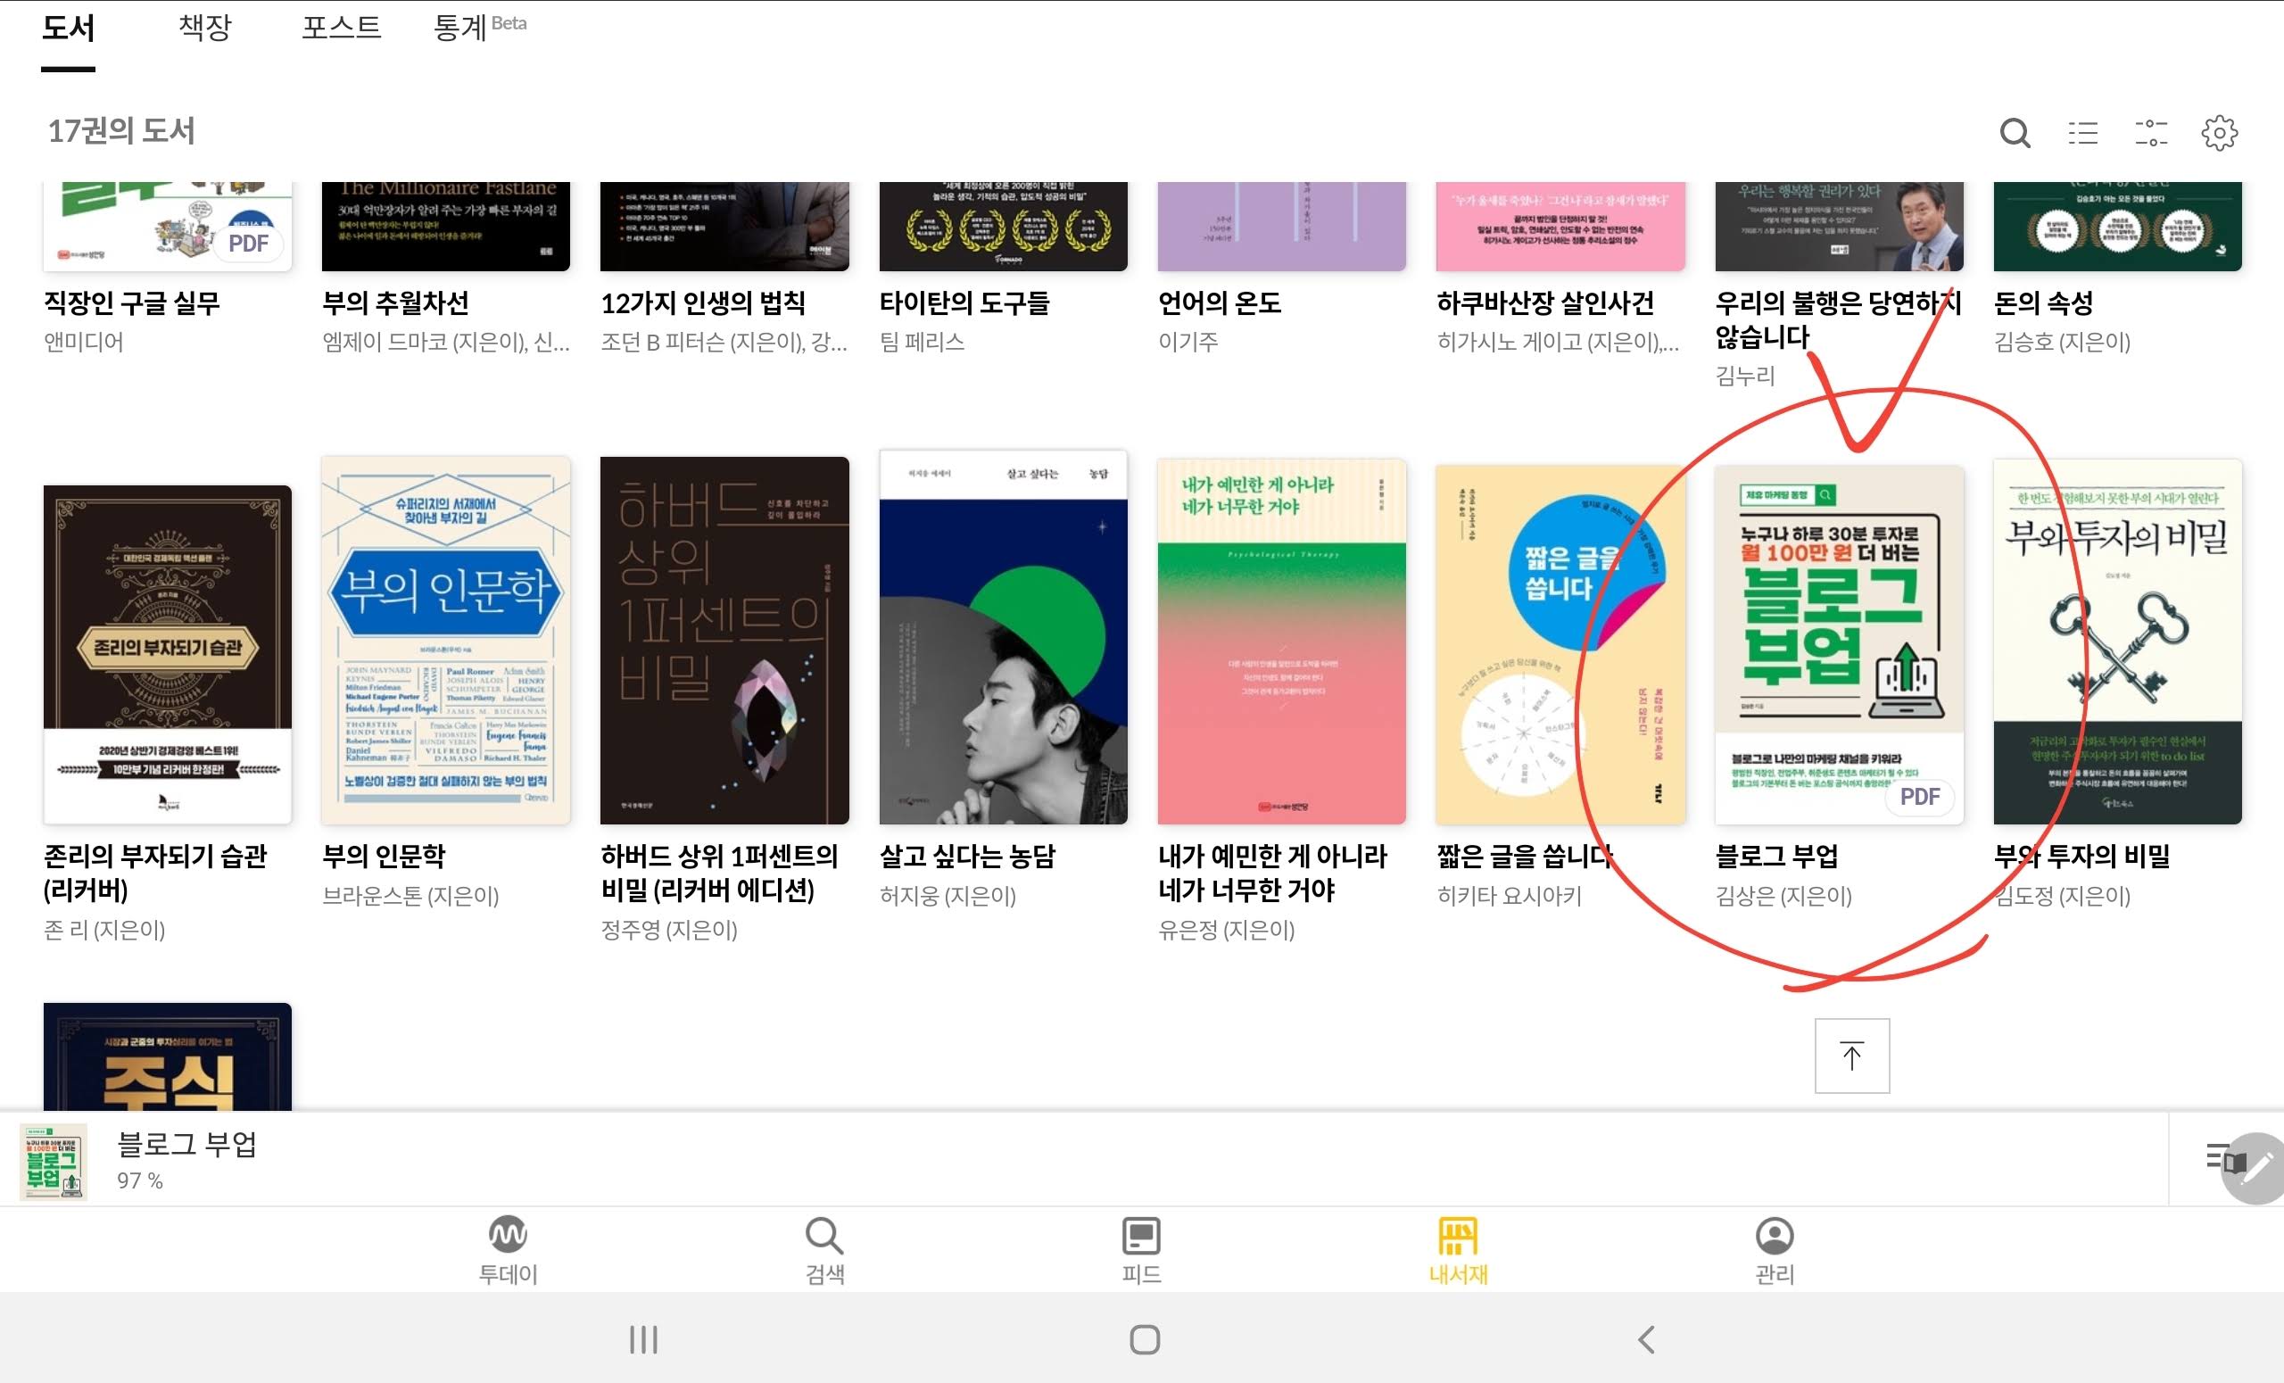Select the 도서 tab
The width and height of the screenshot is (2284, 1383).
pyautogui.click(x=68, y=28)
